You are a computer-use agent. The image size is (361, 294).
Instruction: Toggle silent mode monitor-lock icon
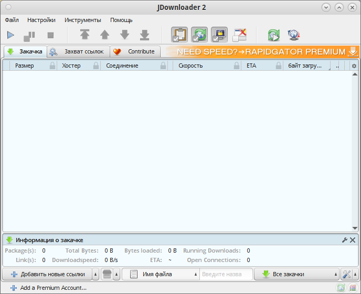tap(219, 35)
